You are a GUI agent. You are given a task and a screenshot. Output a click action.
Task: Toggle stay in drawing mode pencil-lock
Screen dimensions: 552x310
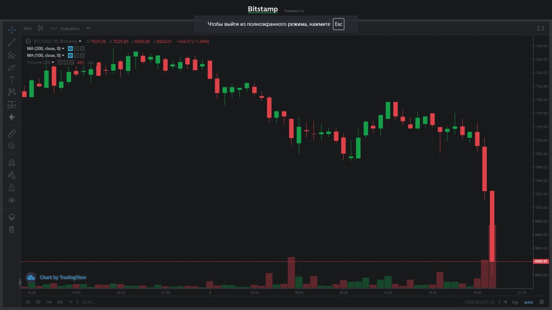pyautogui.click(x=12, y=175)
